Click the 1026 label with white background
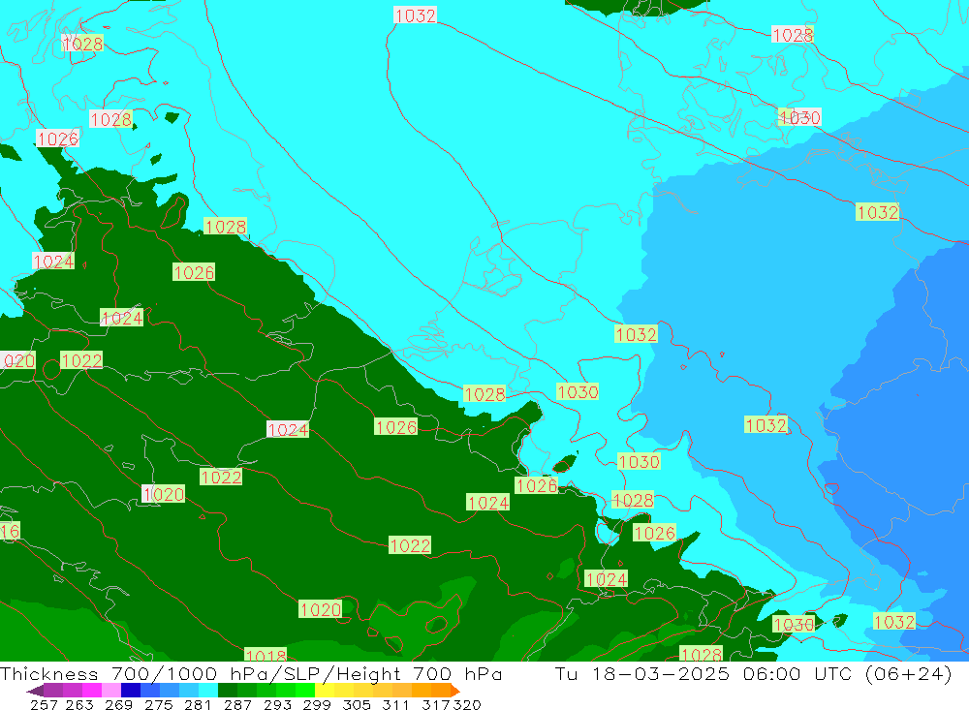Viewport: 969px width, 710px height. (58, 139)
